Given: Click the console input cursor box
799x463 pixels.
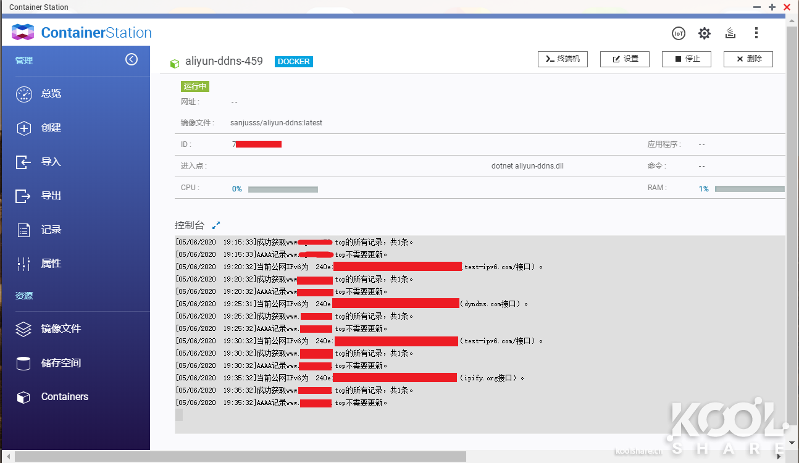Looking at the screenshot, I should (x=179, y=415).
